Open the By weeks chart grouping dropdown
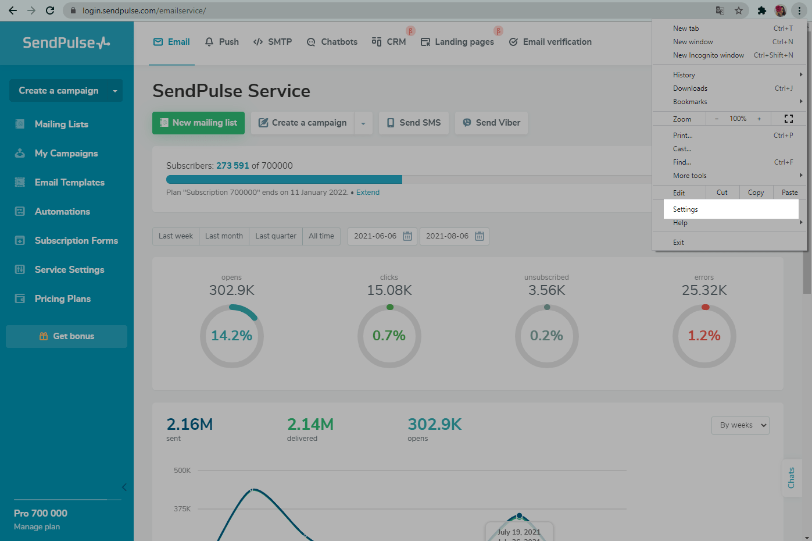 (x=740, y=425)
